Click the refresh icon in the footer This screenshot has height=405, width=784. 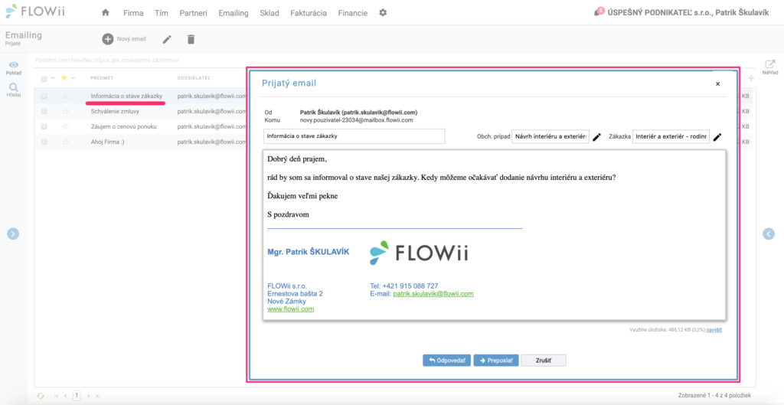point(41,396)
